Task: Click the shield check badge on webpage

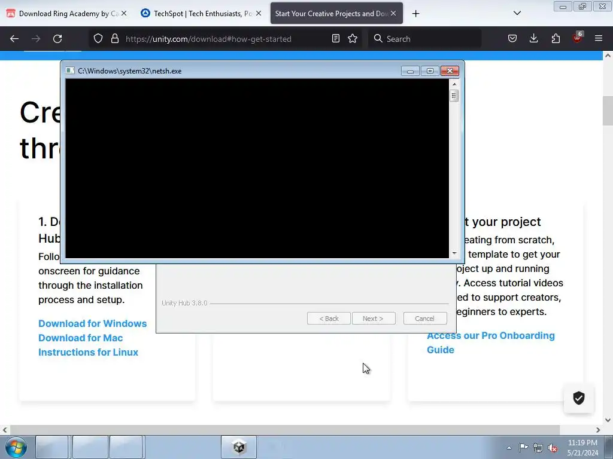Action: coord(579,398)
